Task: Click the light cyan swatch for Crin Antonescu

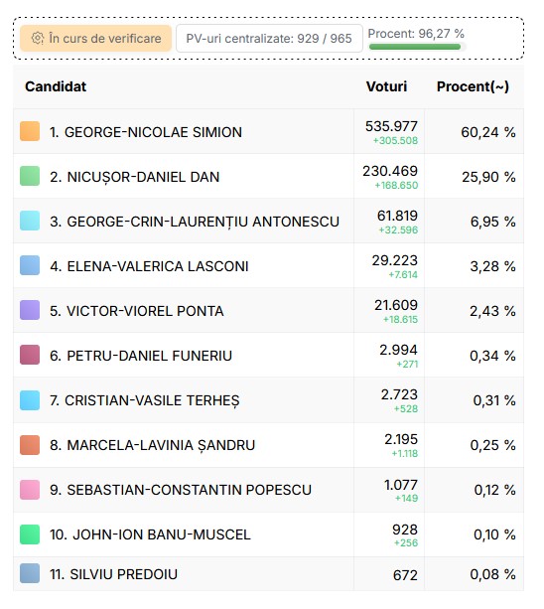Action: coord(30,221)
